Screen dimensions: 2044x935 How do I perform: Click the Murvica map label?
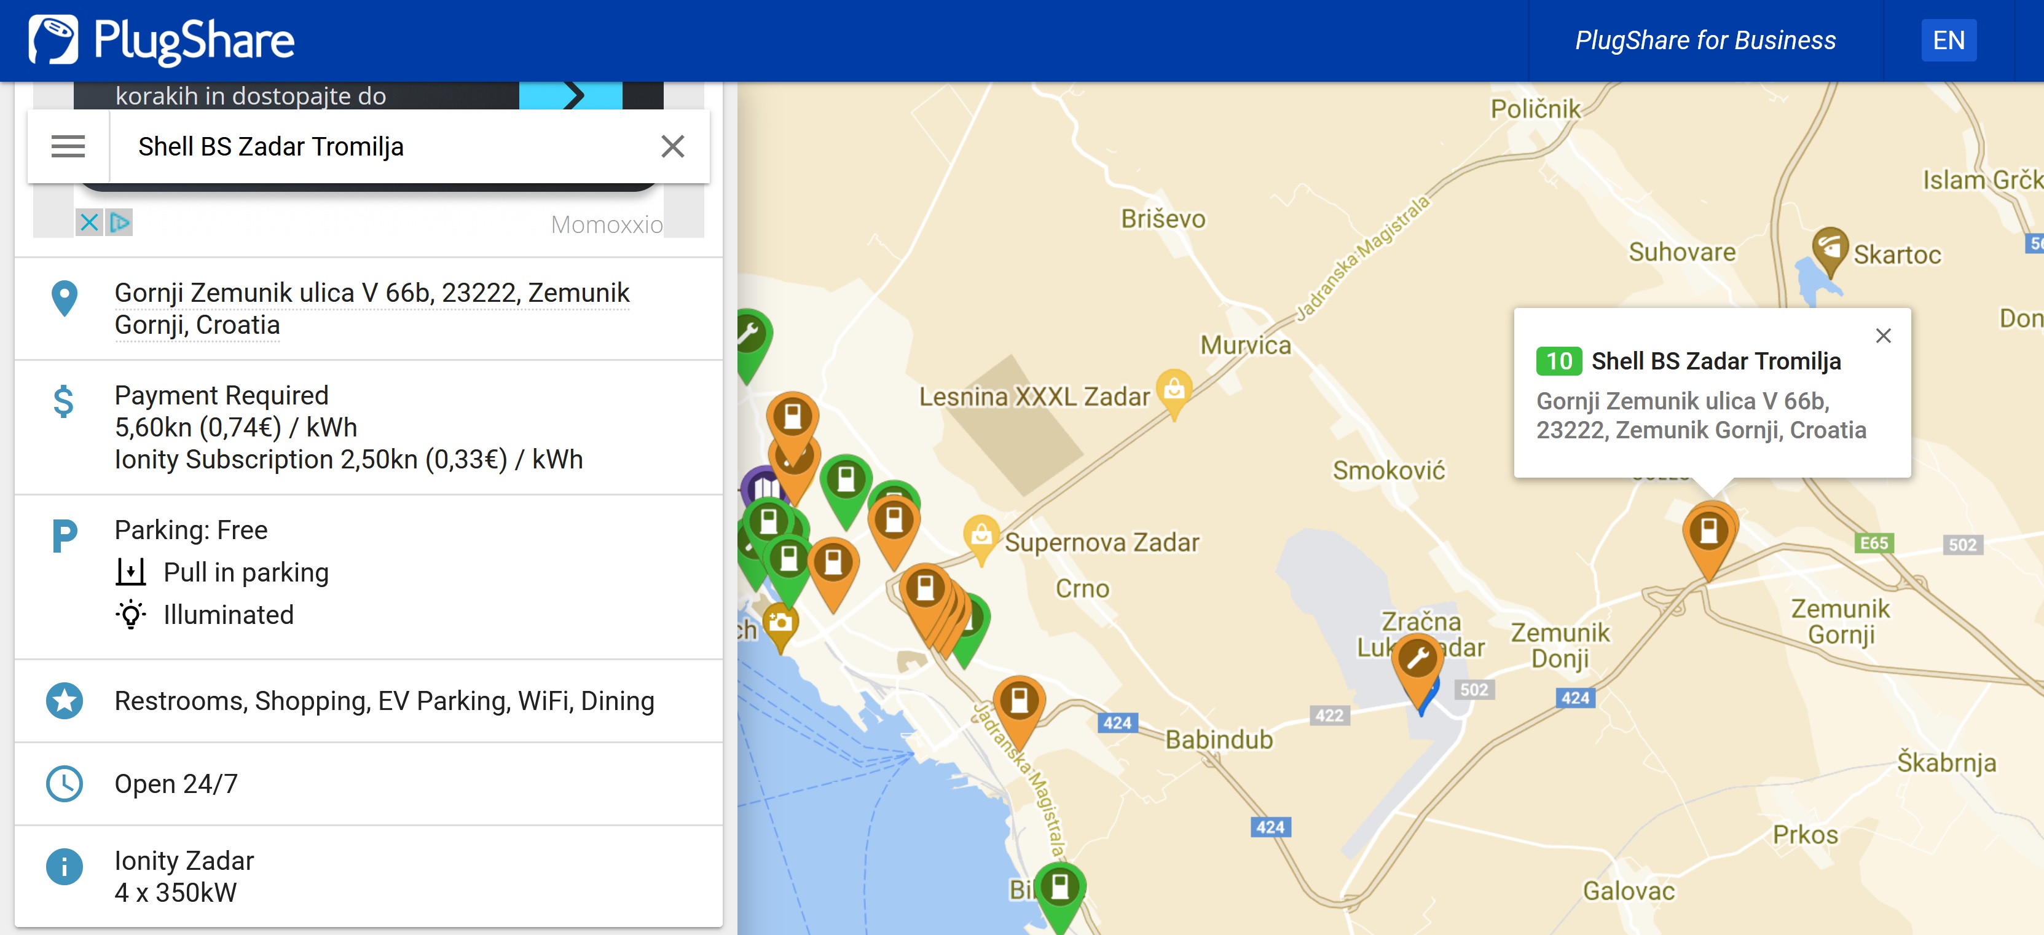point(1245,345)
